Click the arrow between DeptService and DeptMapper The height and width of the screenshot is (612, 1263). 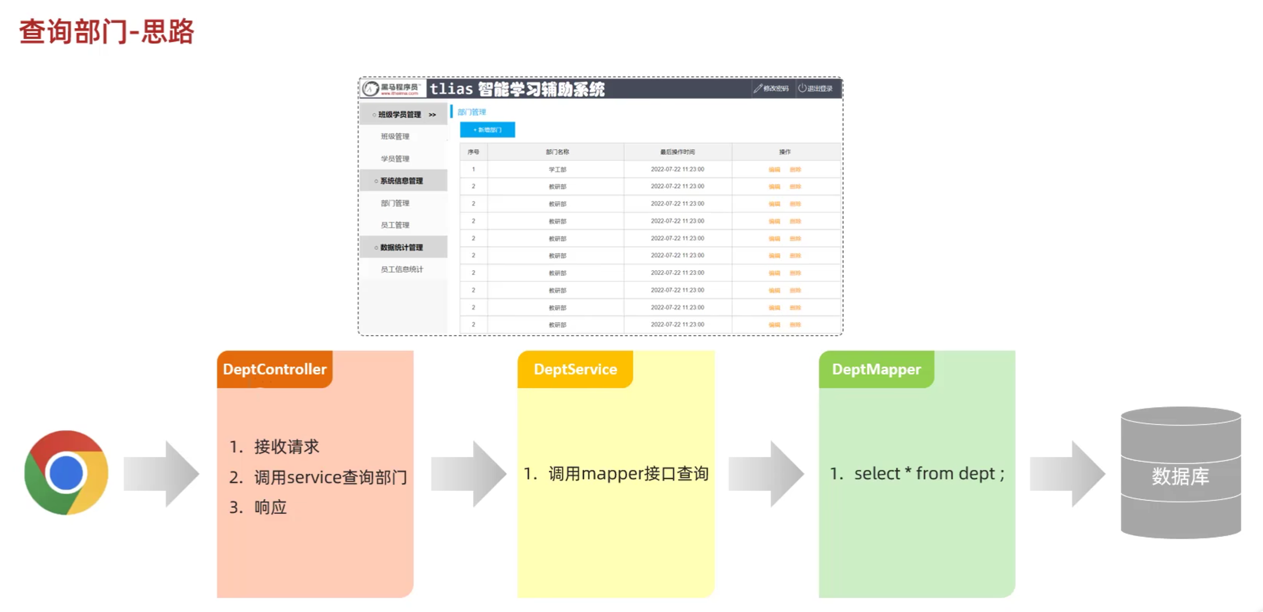pyautogui.click(x=766, y=474)
